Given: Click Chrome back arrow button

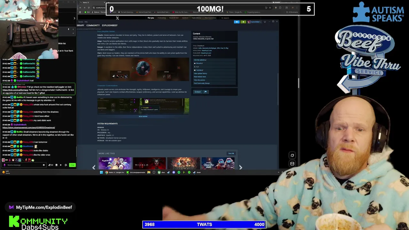Looking at the screenshot, I should pos(80,7).
